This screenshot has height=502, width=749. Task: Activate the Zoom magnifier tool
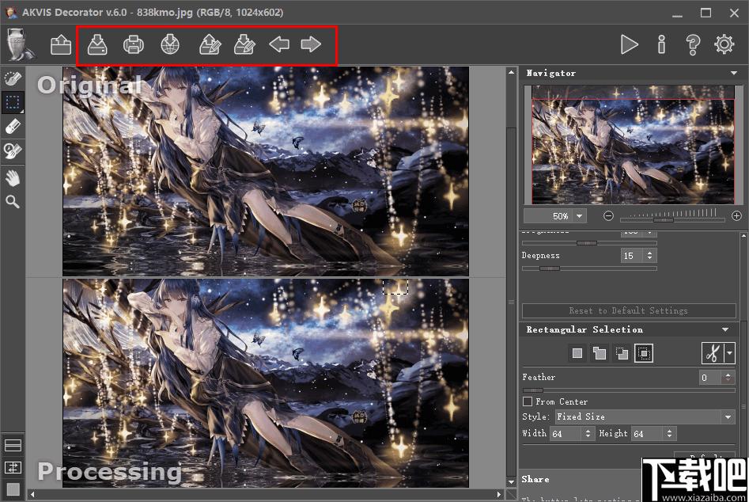(13, 202)
